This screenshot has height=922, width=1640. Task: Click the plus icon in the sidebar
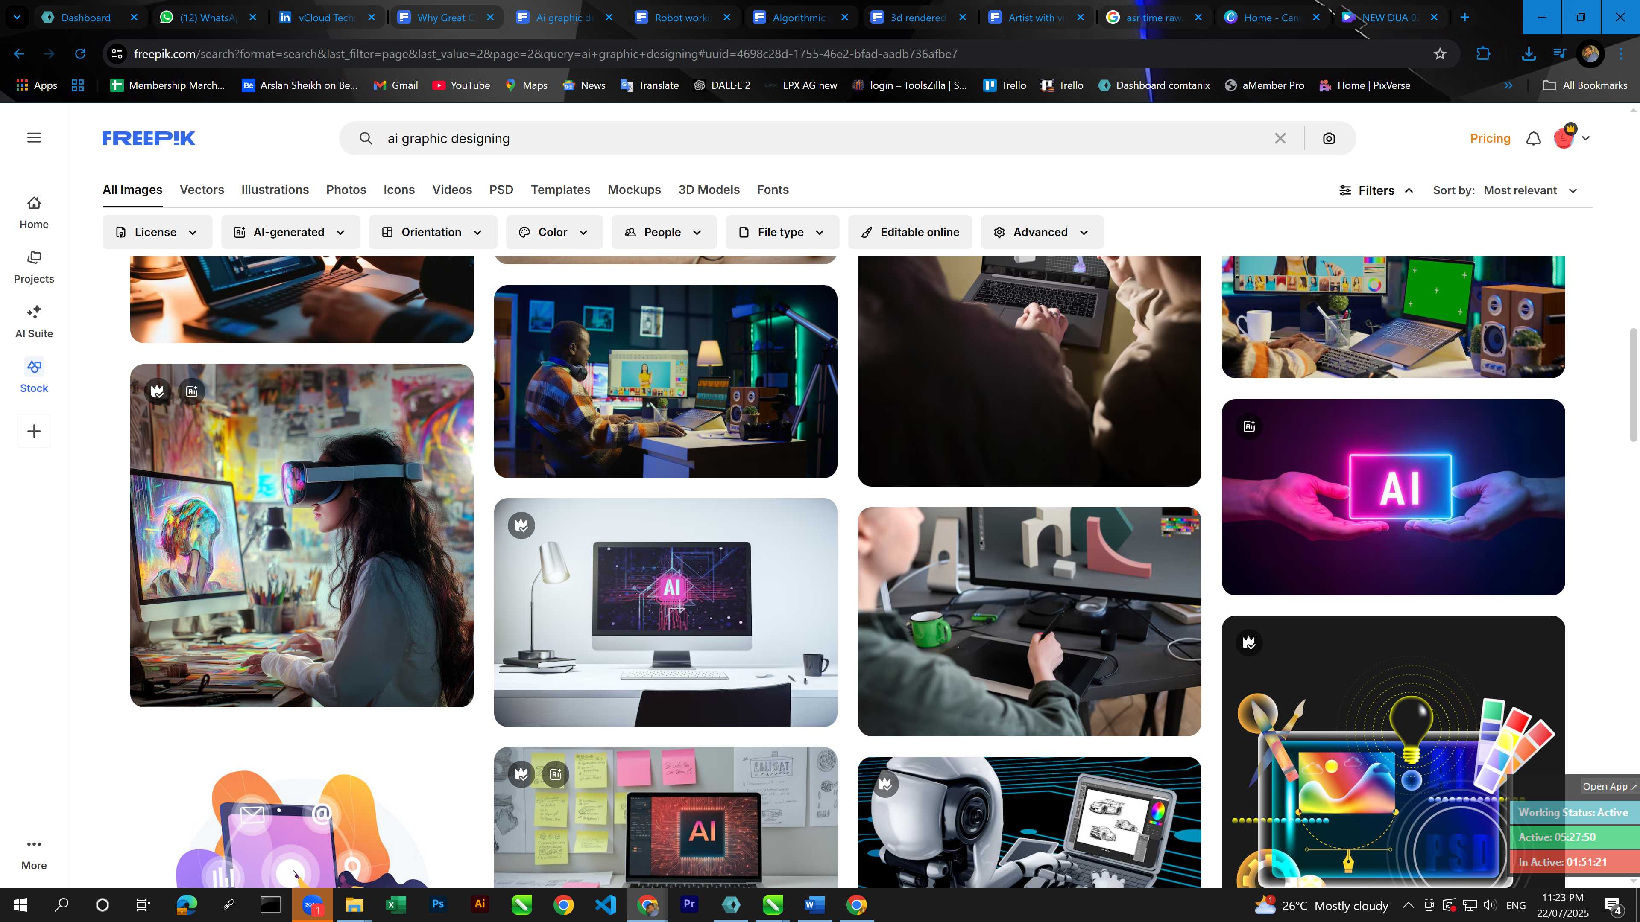pos(34,432)
